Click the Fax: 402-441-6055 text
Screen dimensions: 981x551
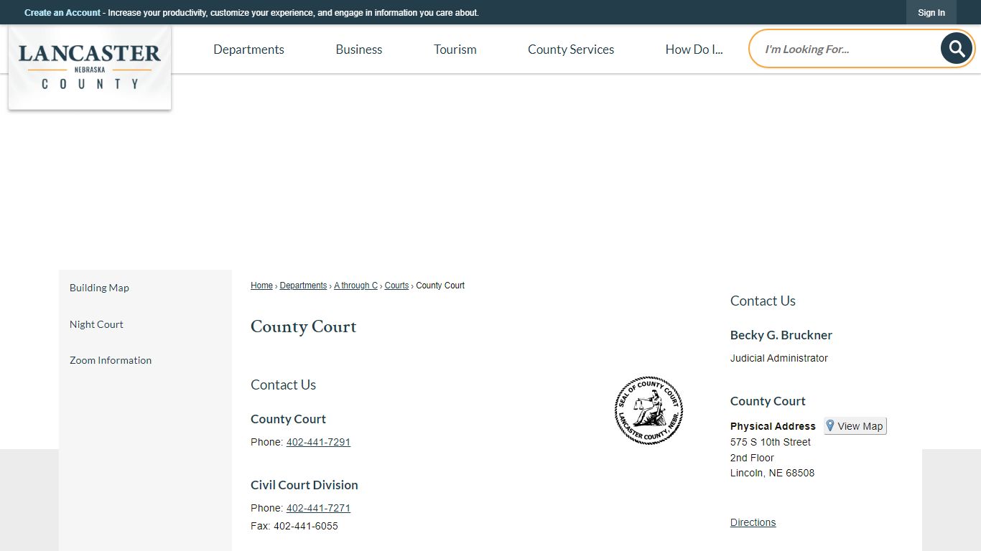point(294,526)
